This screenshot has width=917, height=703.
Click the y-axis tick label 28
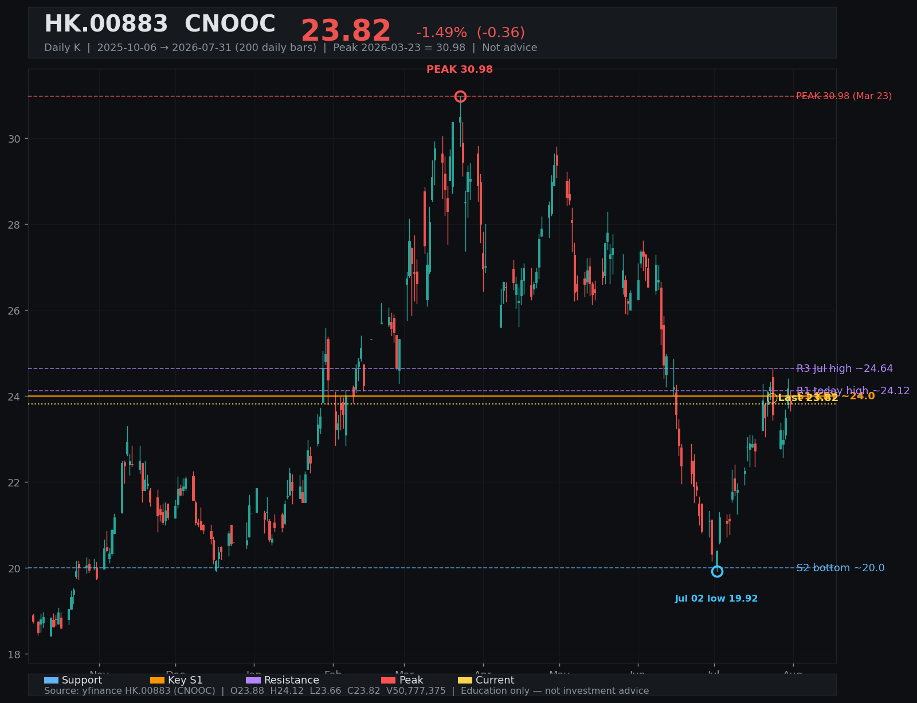tap(14, 225)
